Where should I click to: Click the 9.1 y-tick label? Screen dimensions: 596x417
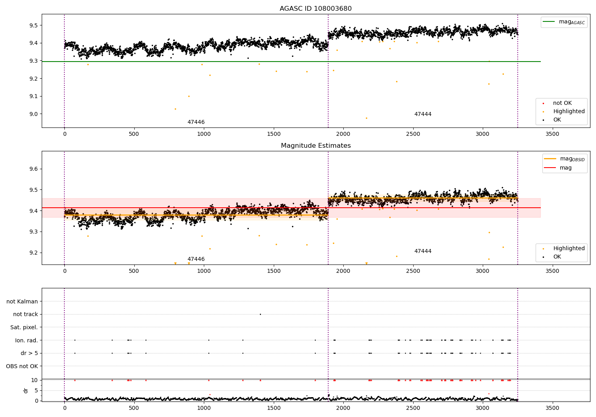click(x=33, y=97)
